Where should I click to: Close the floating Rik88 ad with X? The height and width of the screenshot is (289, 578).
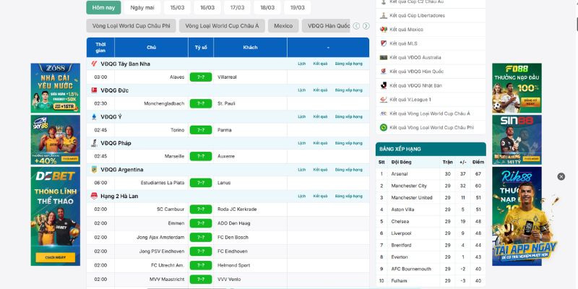[561, 176]
